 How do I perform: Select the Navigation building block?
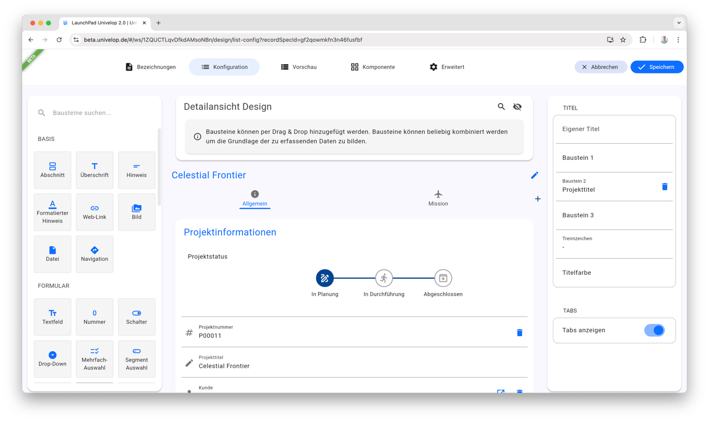95,254
